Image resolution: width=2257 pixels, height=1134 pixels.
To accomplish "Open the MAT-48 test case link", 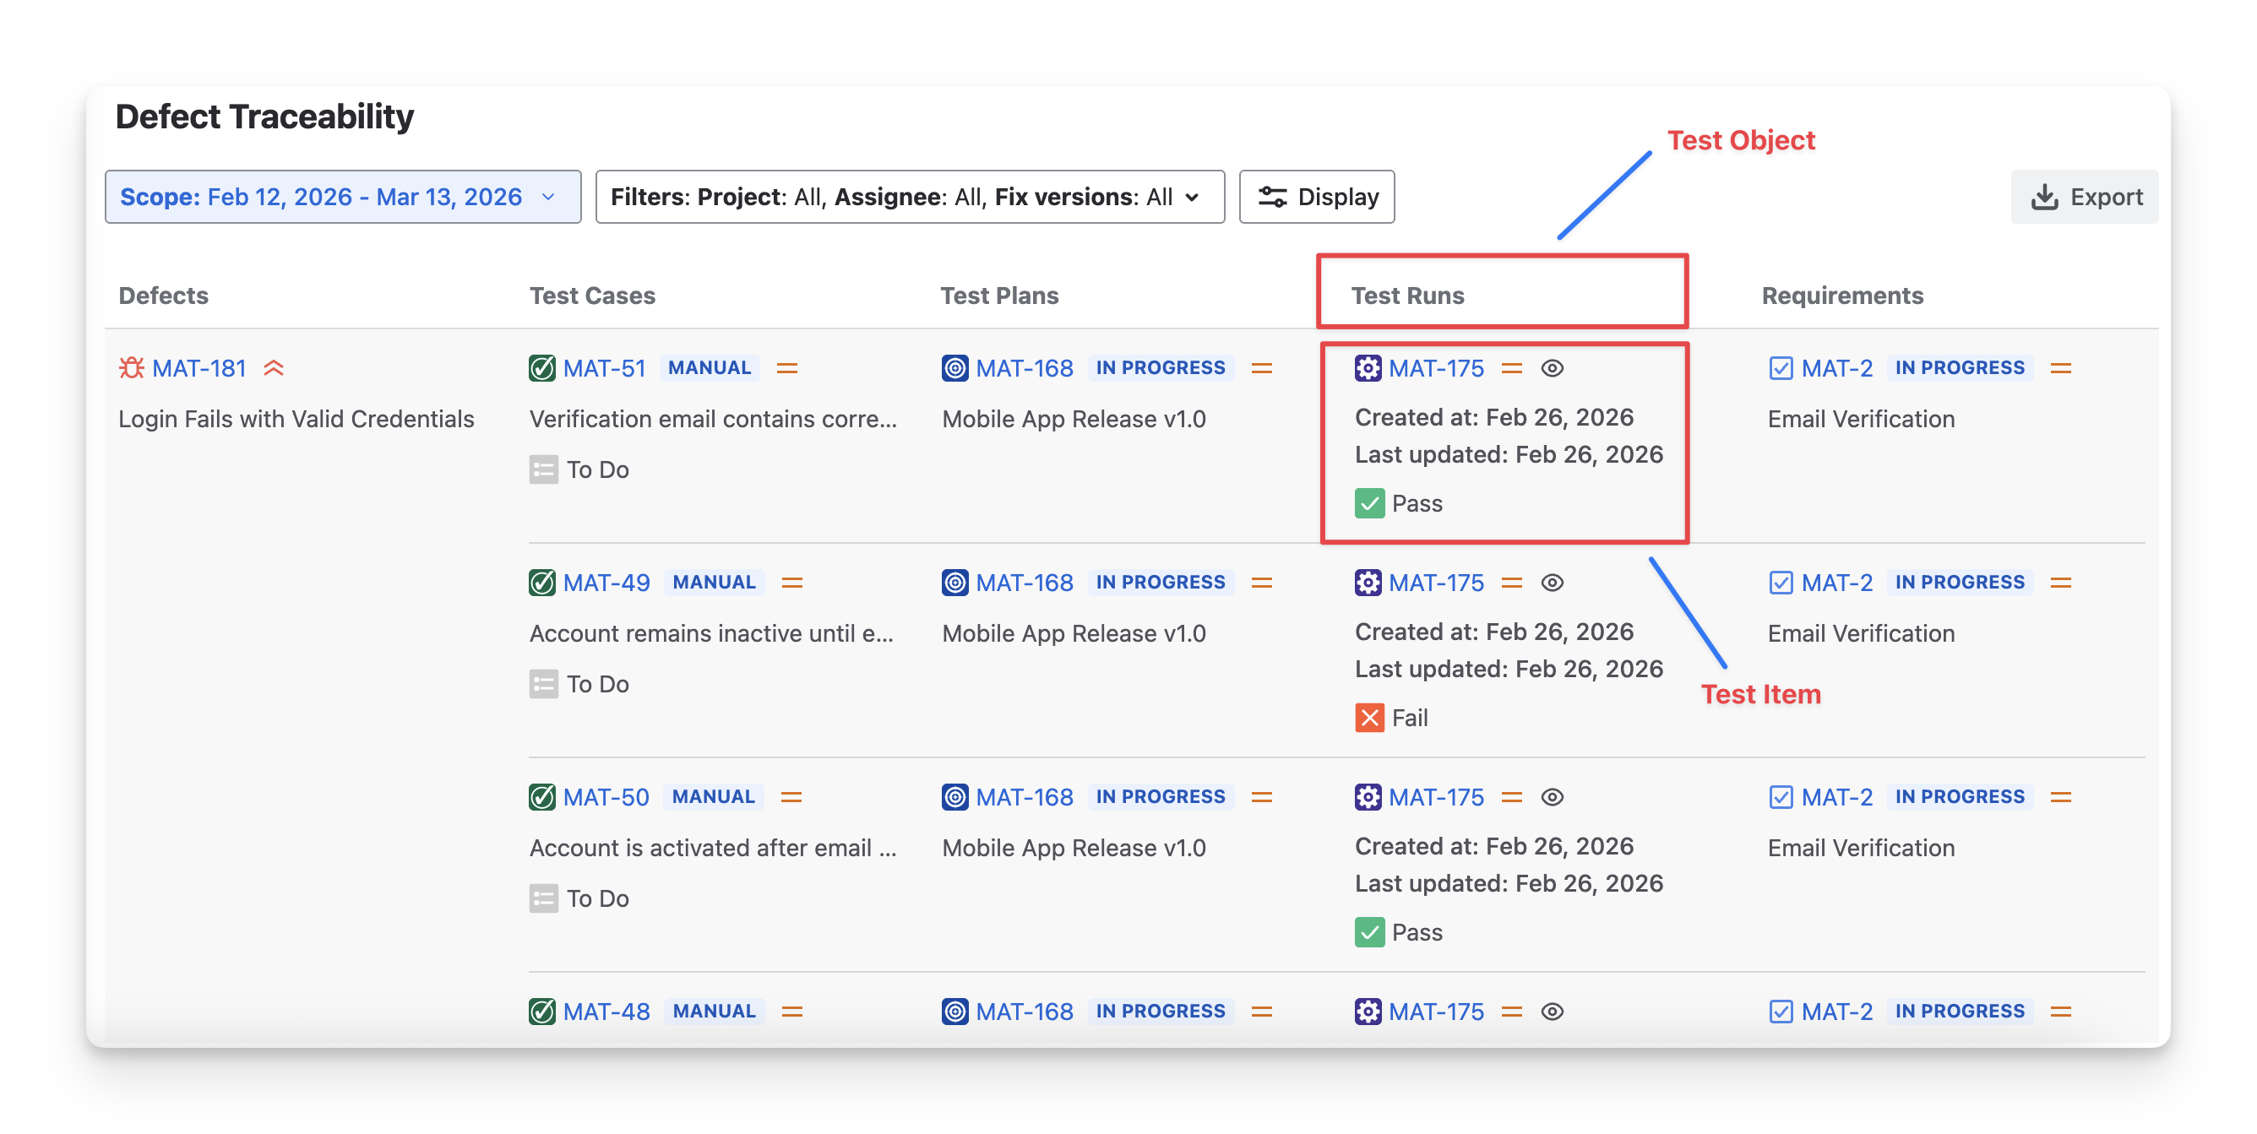I will 606,1012.
